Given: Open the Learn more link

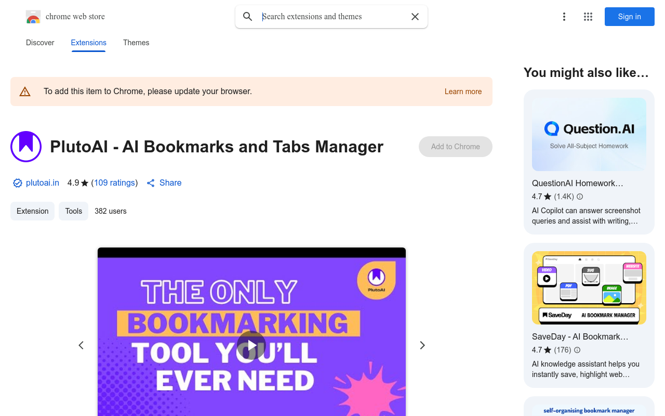Looking at the screenshot, I should tap(463, 92).
